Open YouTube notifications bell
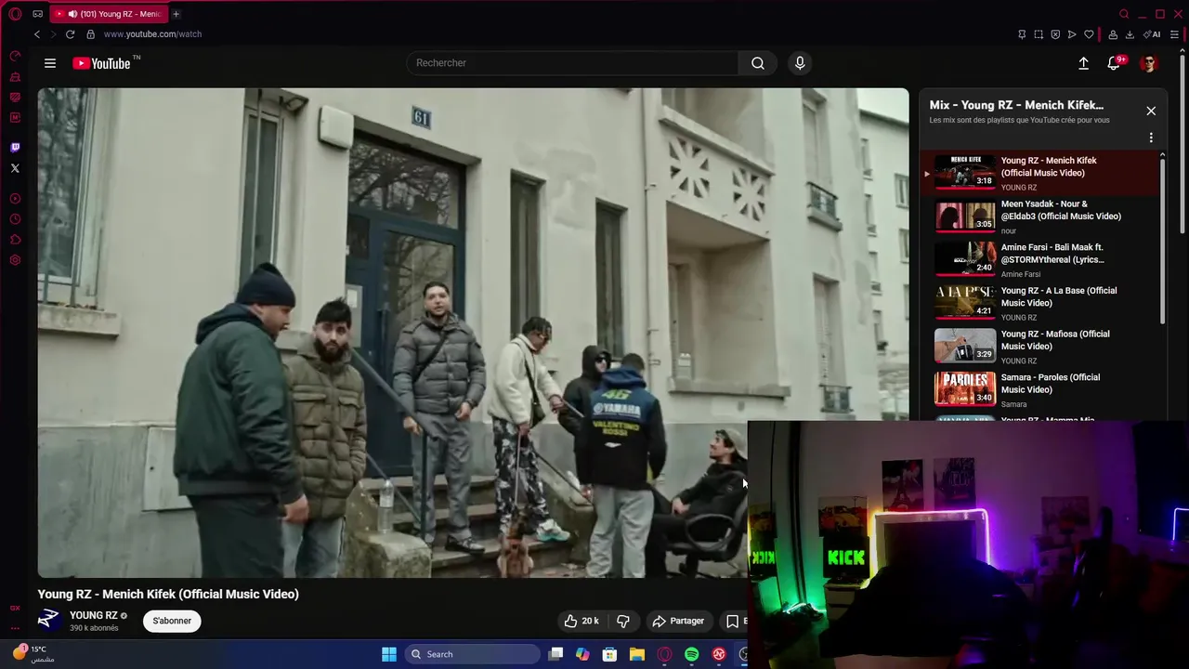Viewport: 1189px width, 669px height. pyautogui.click(x=1114, y=63)
